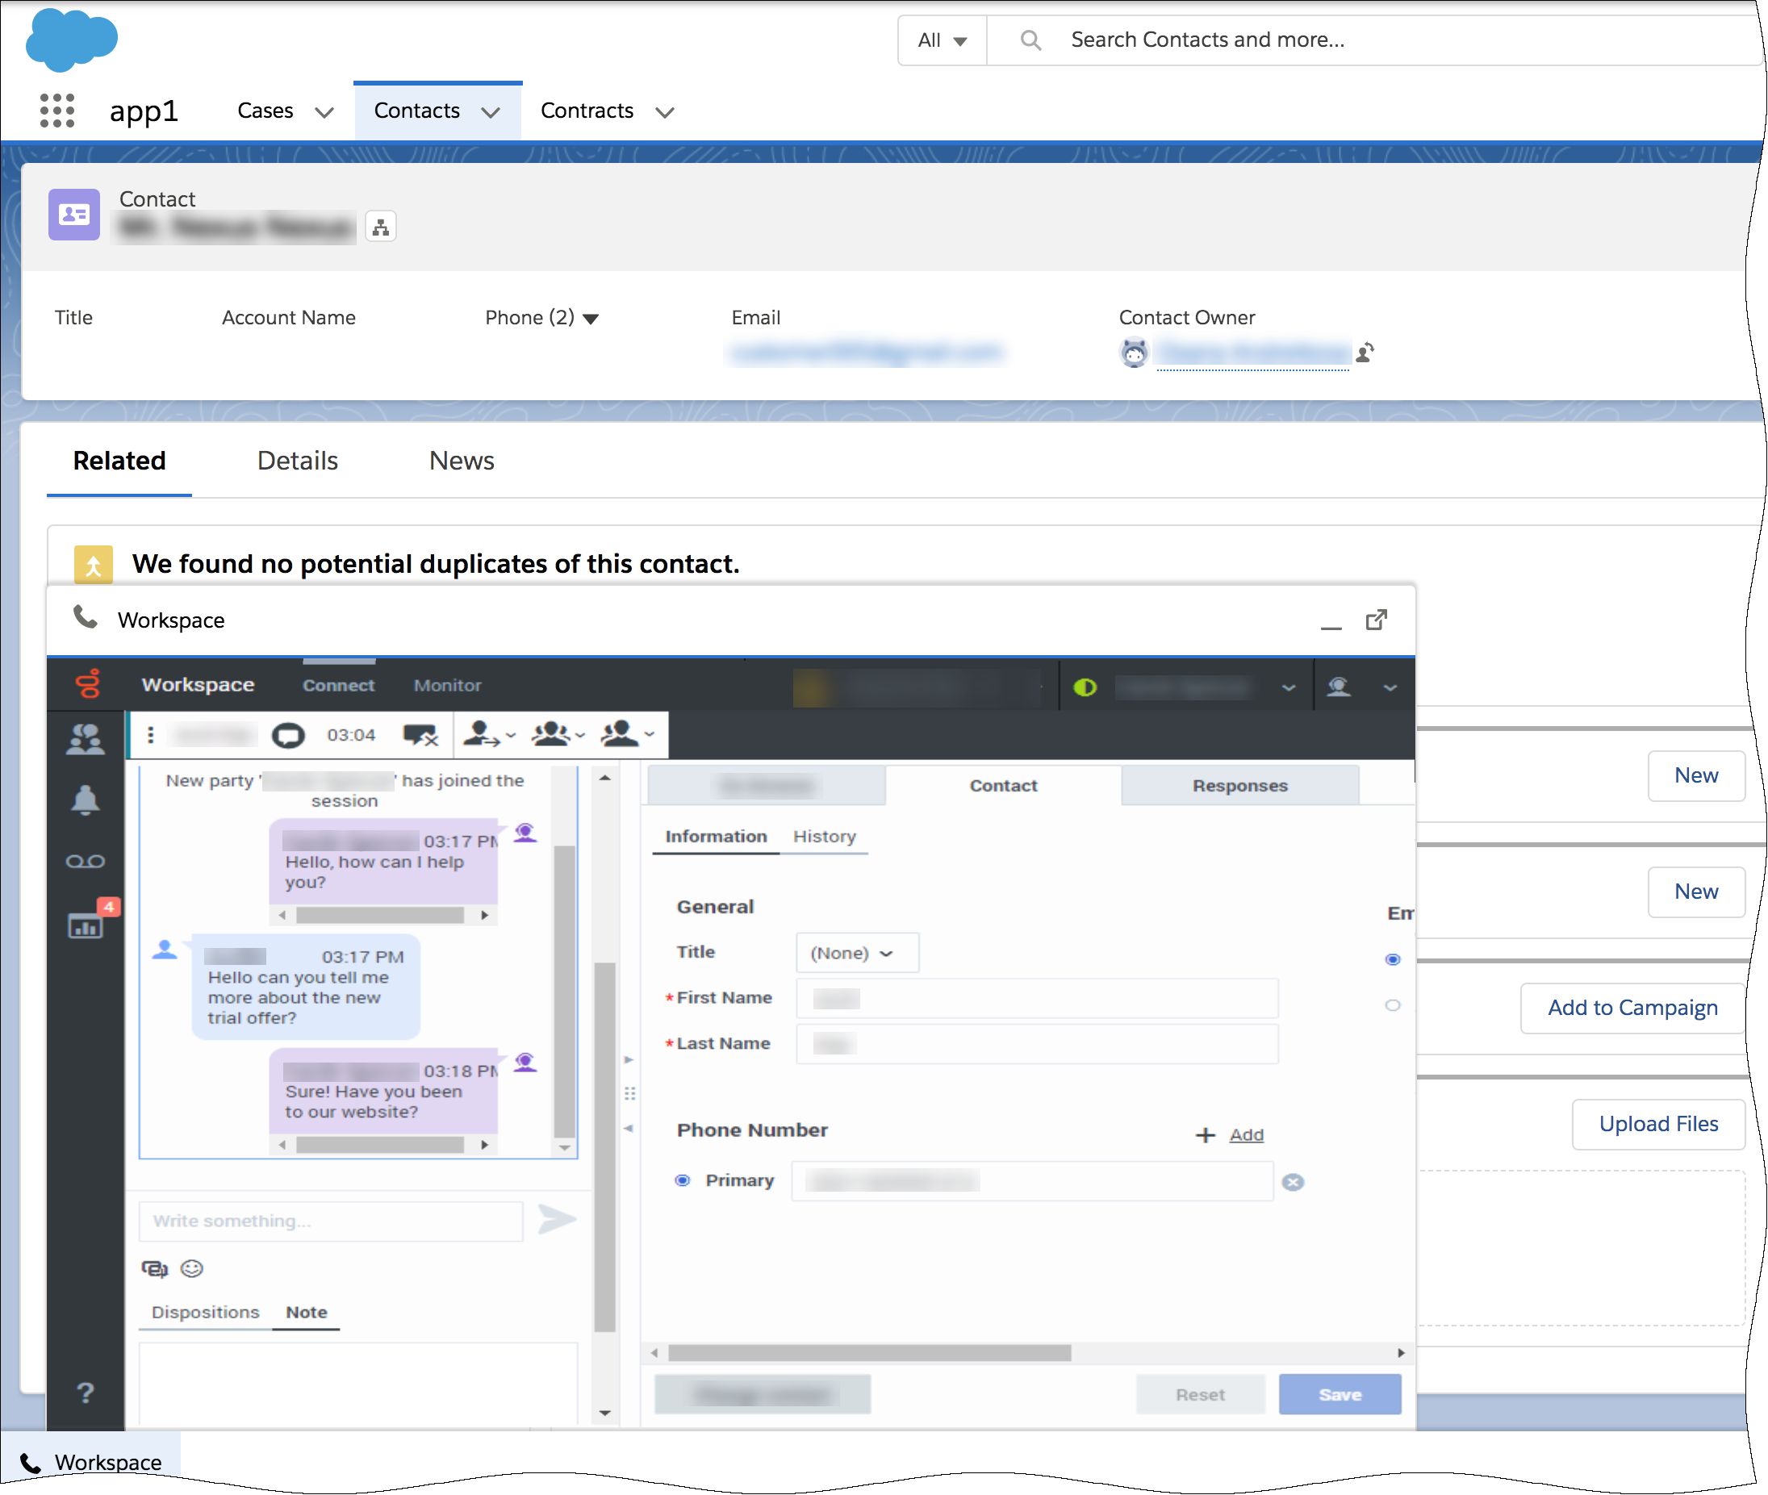Viewport: 1768px width, 1495px height.
Task: Click the contact form horizontal scrollbar
Action: point(869,1354)
